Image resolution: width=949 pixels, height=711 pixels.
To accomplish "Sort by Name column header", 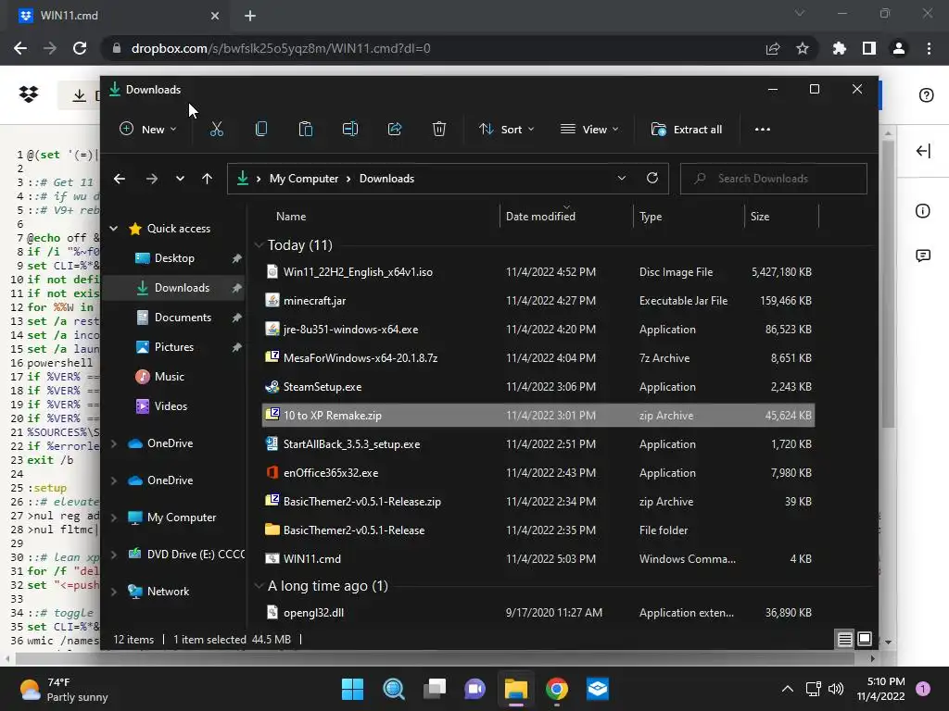I will (291, 217).
